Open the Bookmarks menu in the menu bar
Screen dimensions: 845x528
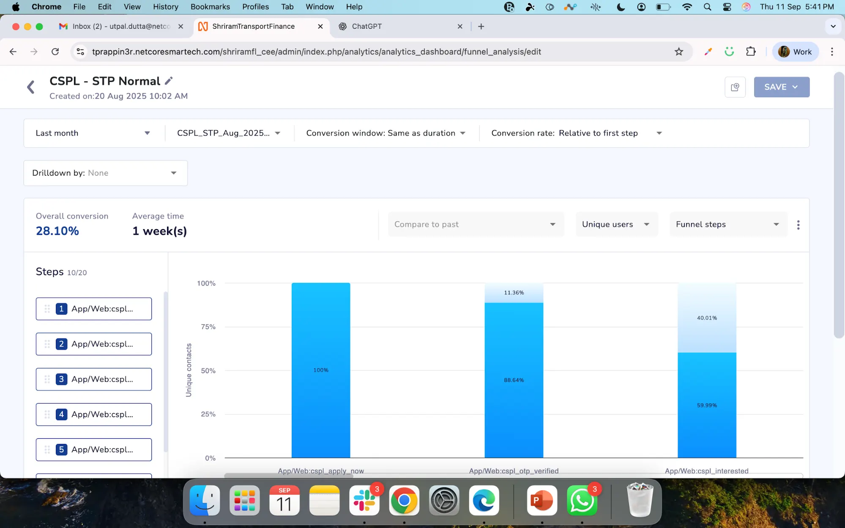210,7
